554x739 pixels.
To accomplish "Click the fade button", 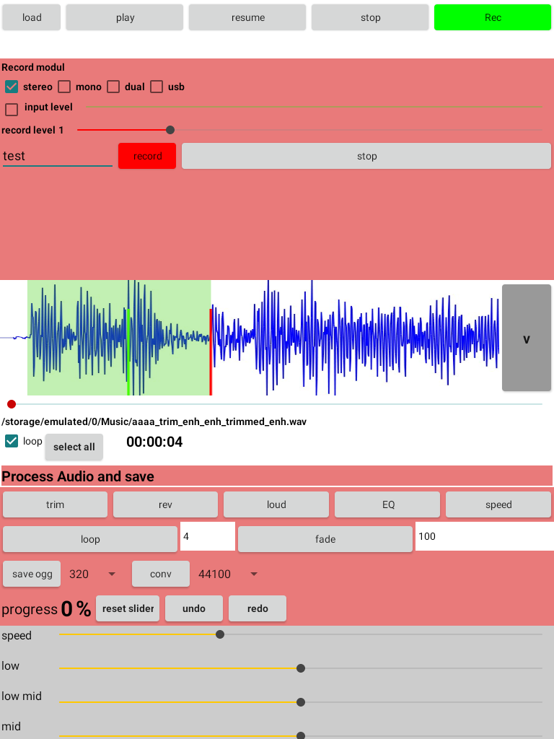I will [x=325, y=539].
